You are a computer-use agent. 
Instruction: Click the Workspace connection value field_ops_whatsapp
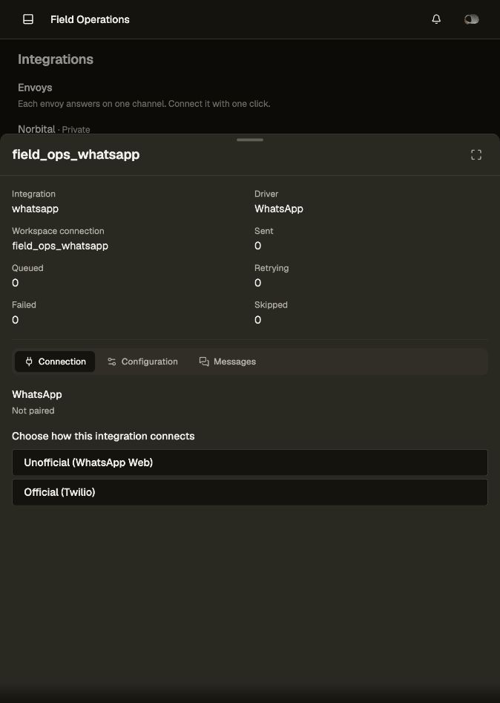click(x=60, y=246)
